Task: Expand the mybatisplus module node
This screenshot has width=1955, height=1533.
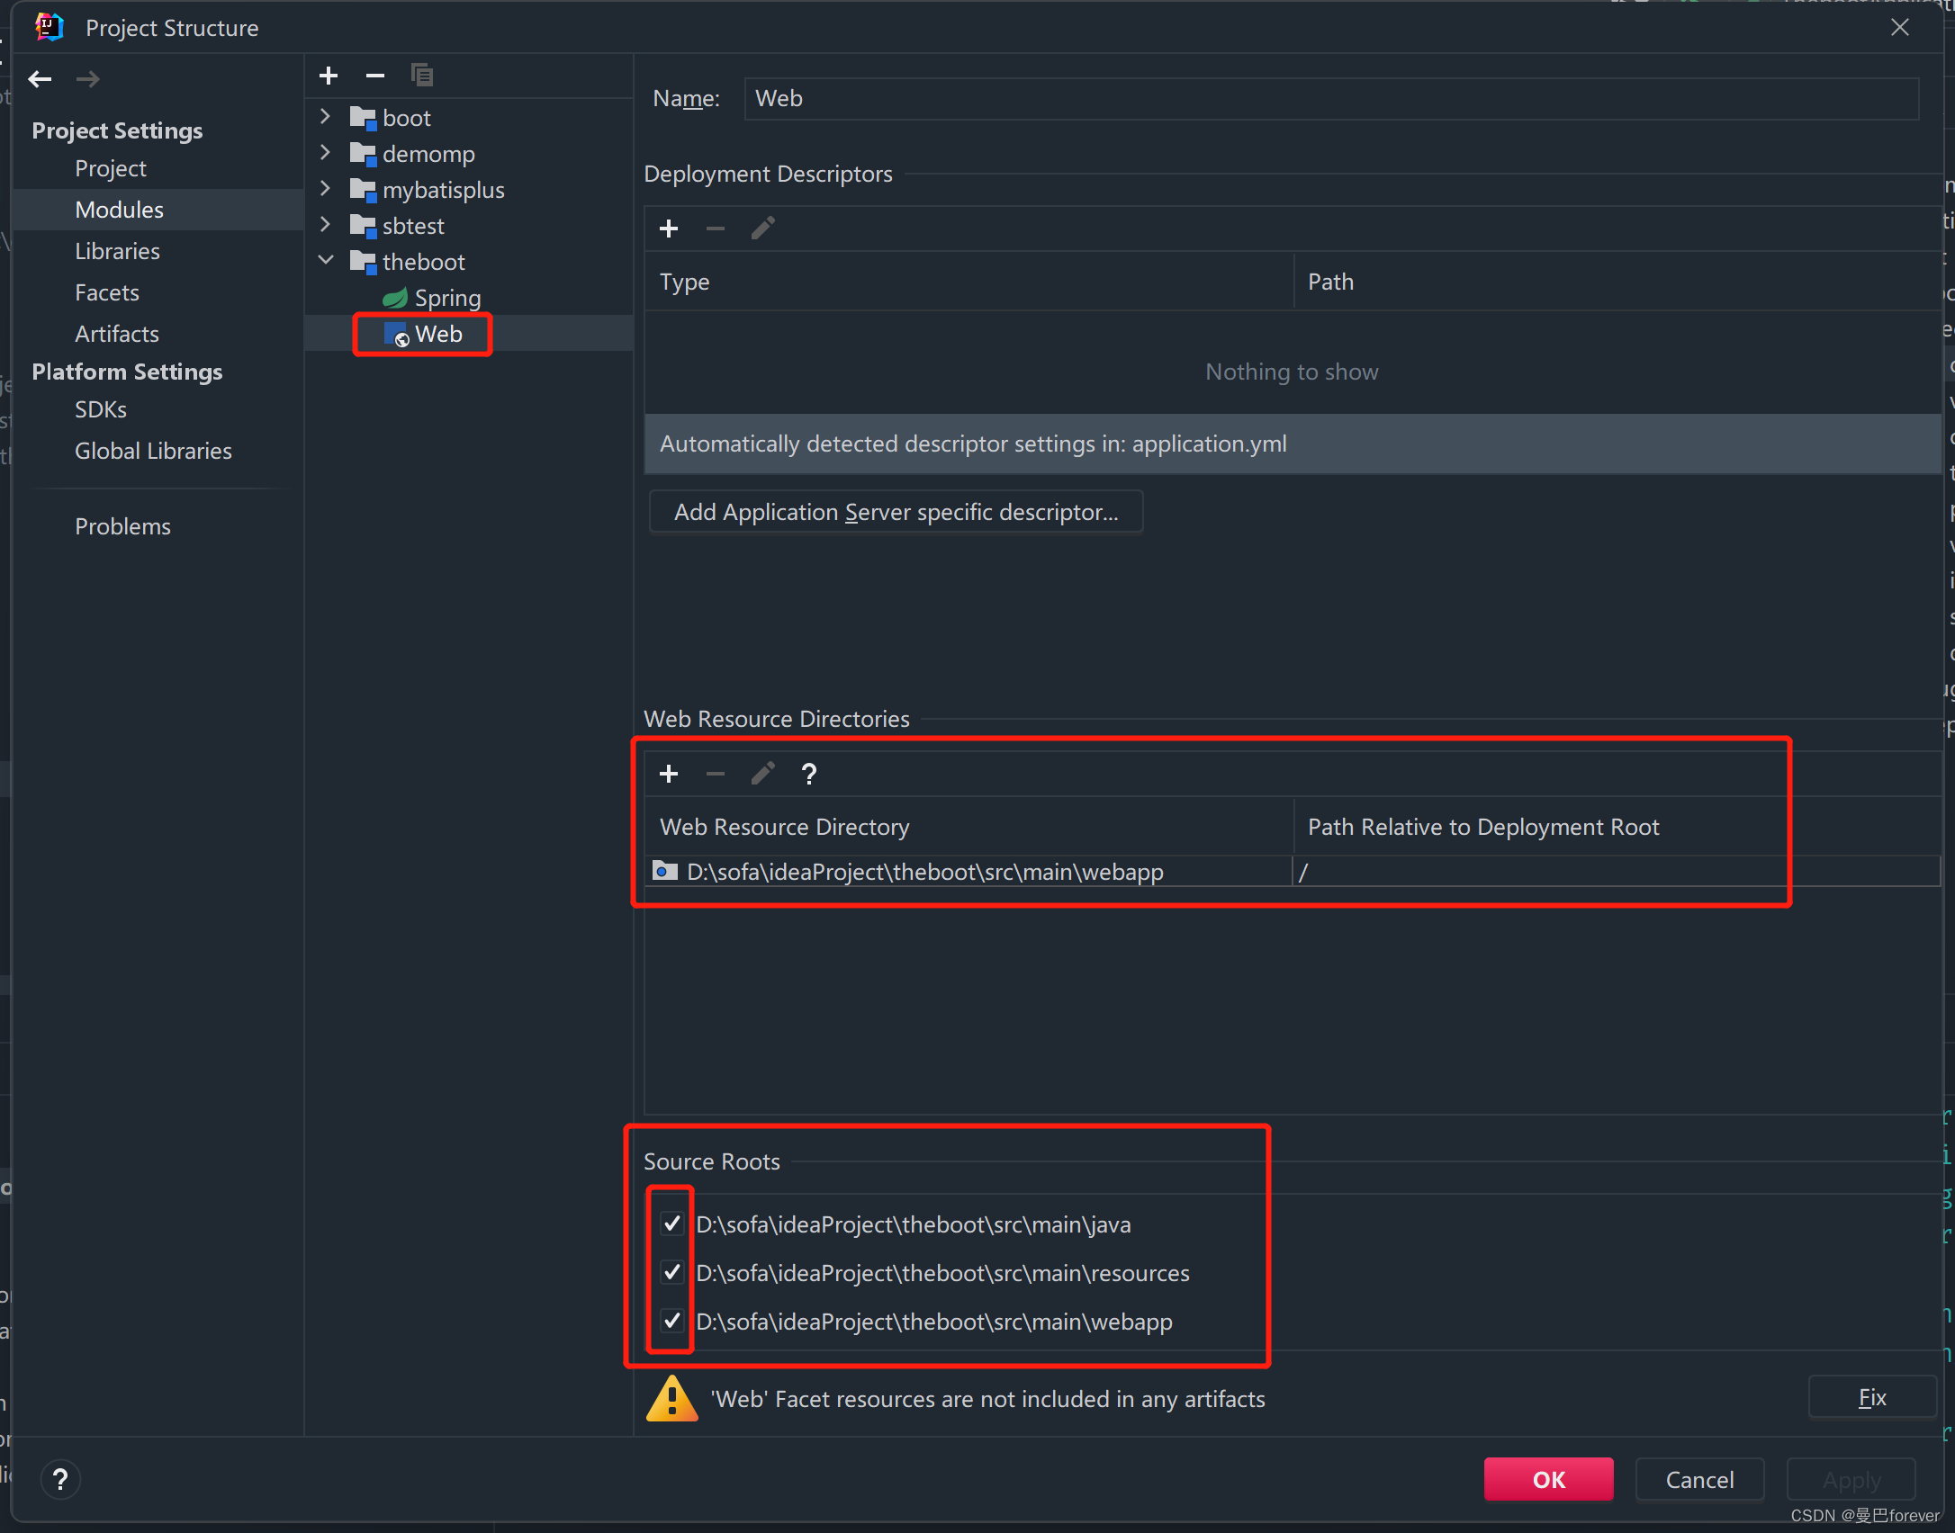Action: tap(326, 189)
